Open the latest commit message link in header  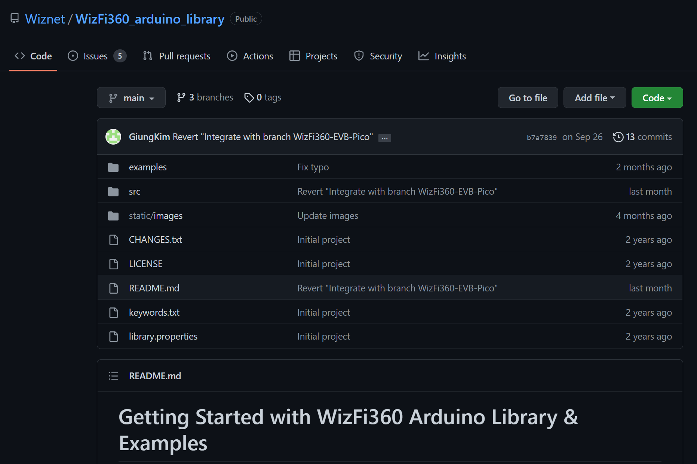[x=273, y=137]
